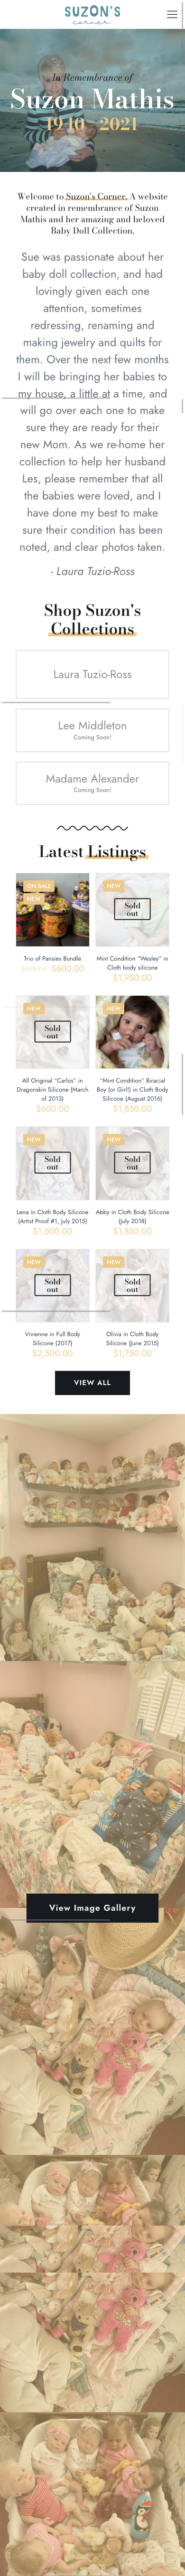The width and height of the screenshot is (185, 2576).
Task: Open Olivia in Cloth Body Silicone title
Action: pos(132,1338)
